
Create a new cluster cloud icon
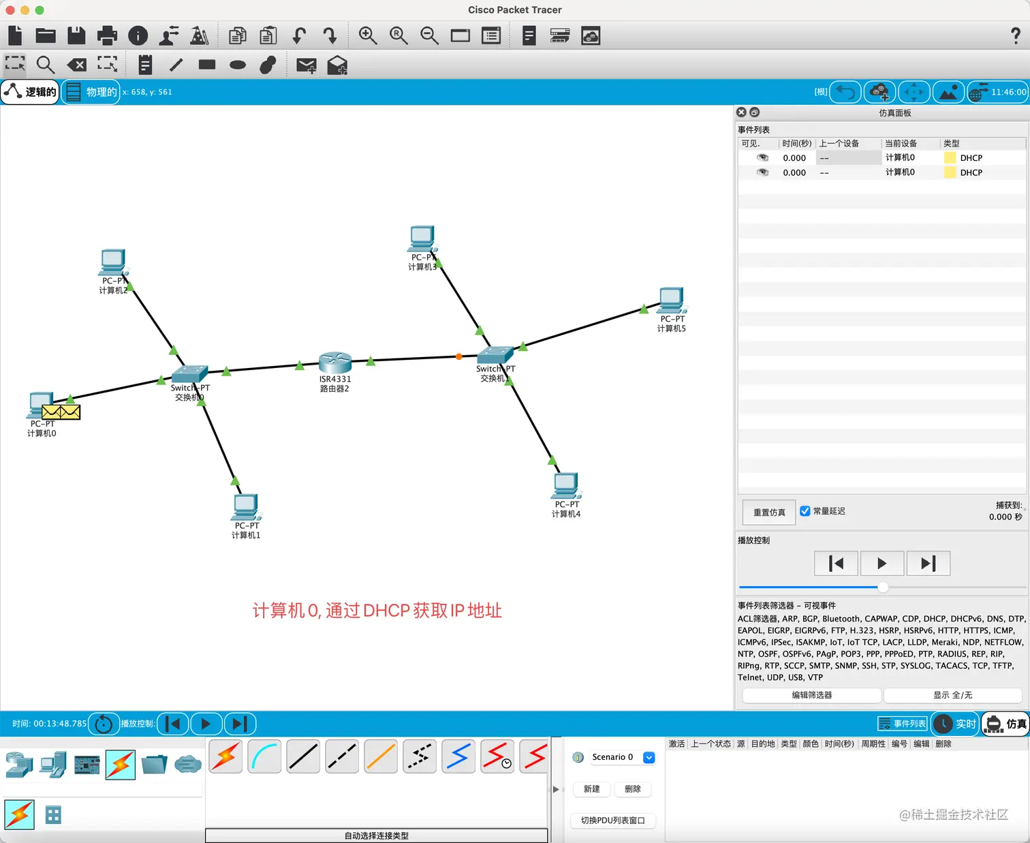tap(880, 92)
